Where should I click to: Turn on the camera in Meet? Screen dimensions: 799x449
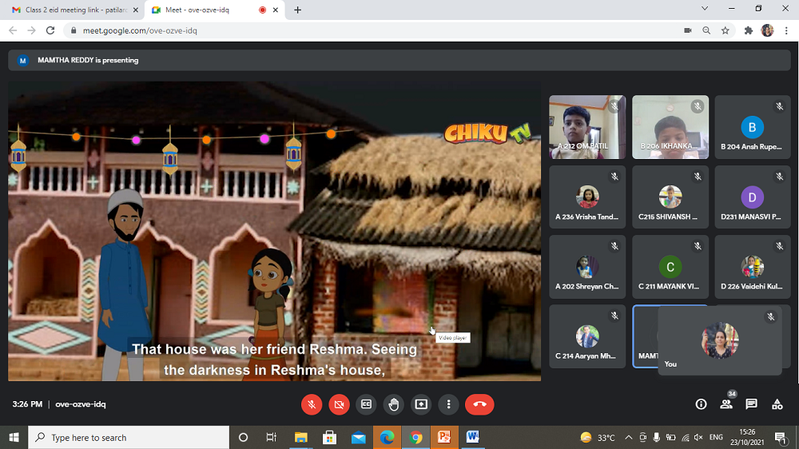click(339, 404)
